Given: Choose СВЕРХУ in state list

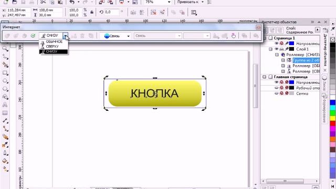Looking at the screenshot, I should point(54,47).
